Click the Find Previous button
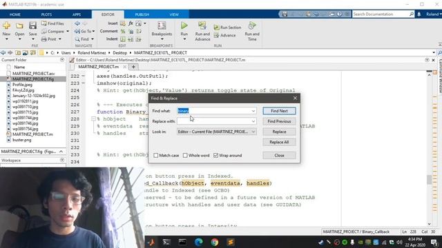The height and width of the screenshot is (248, 442). (279, 121)
